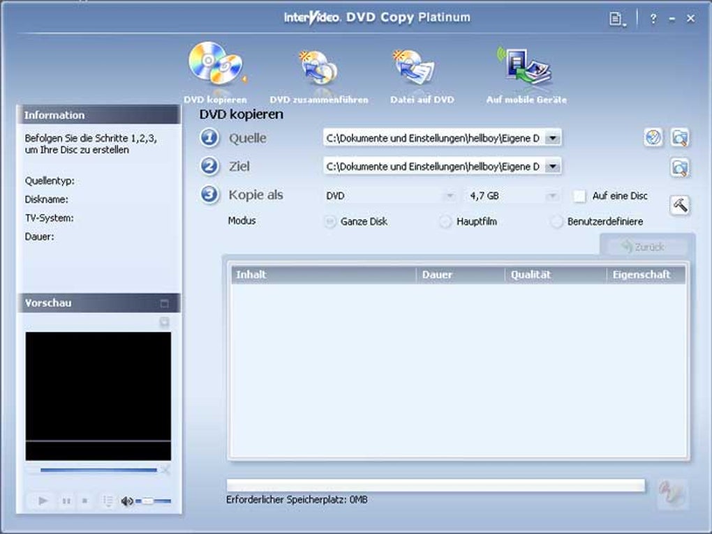Sort by the Qualität column header

click(556, 275)
